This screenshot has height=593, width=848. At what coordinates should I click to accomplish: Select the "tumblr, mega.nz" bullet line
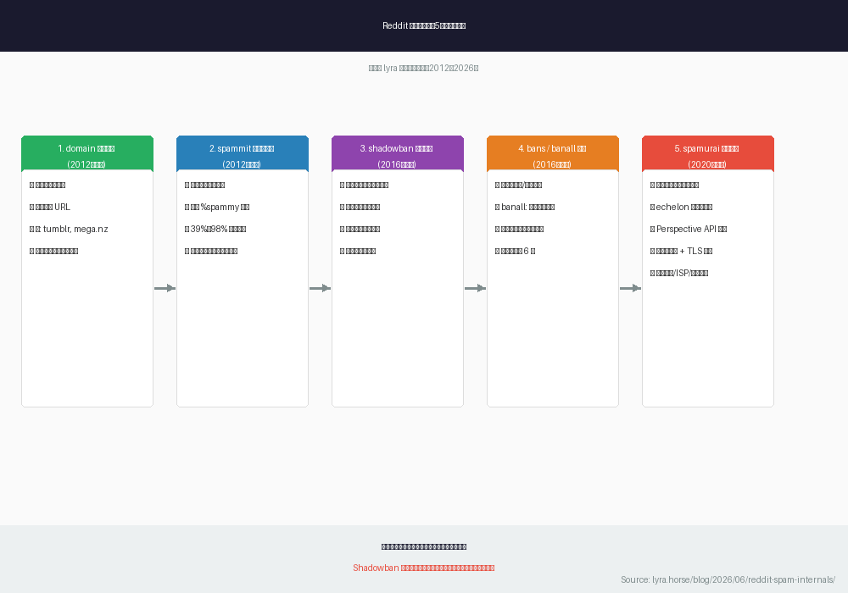pos(69,229)
